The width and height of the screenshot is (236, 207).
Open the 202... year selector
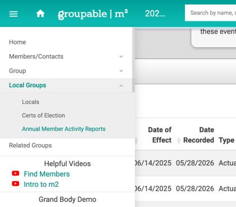[155, 13]
